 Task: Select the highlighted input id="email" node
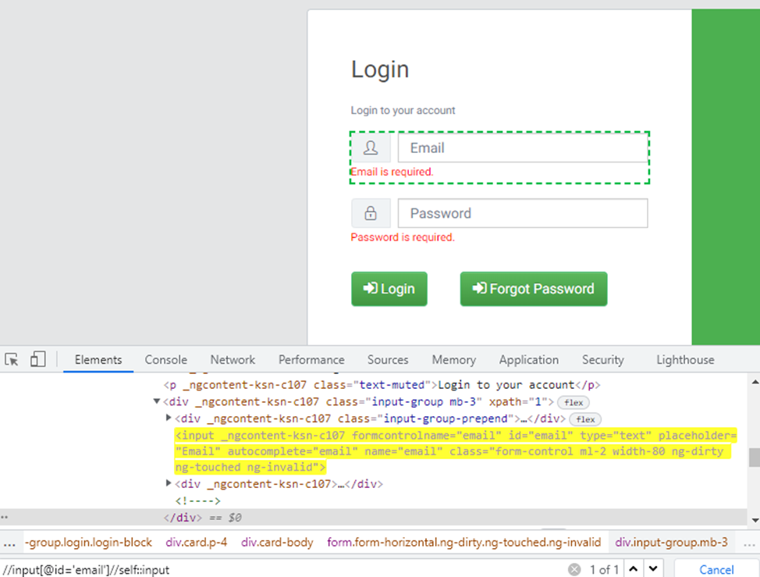[x=455, y=451]
